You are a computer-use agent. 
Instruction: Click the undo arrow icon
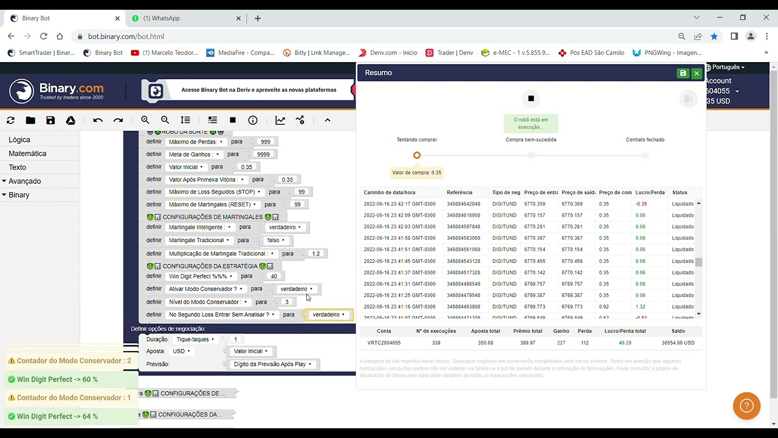tap(98, 120)
